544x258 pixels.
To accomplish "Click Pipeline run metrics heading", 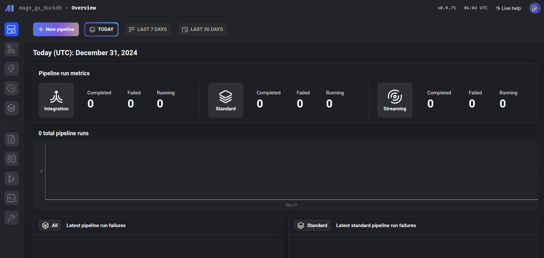I will (64, 73).
